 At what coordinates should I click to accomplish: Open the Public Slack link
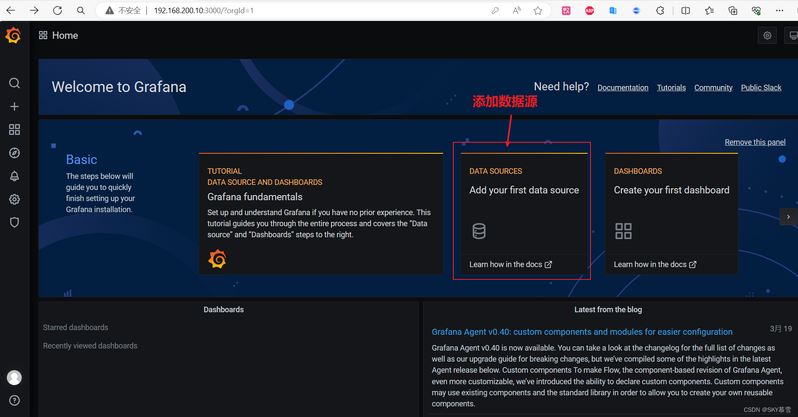[x=761, y=88]
